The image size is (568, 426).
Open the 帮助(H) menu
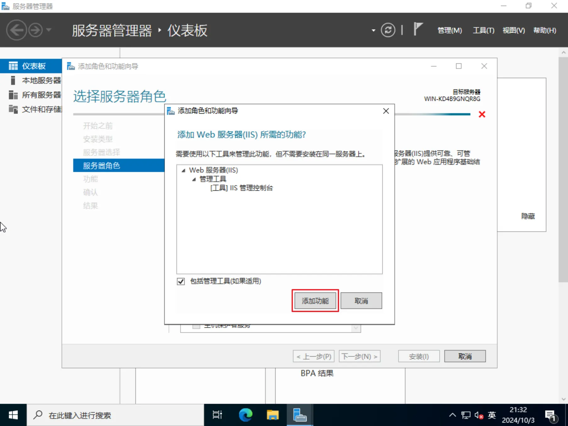tap(545, 30)
